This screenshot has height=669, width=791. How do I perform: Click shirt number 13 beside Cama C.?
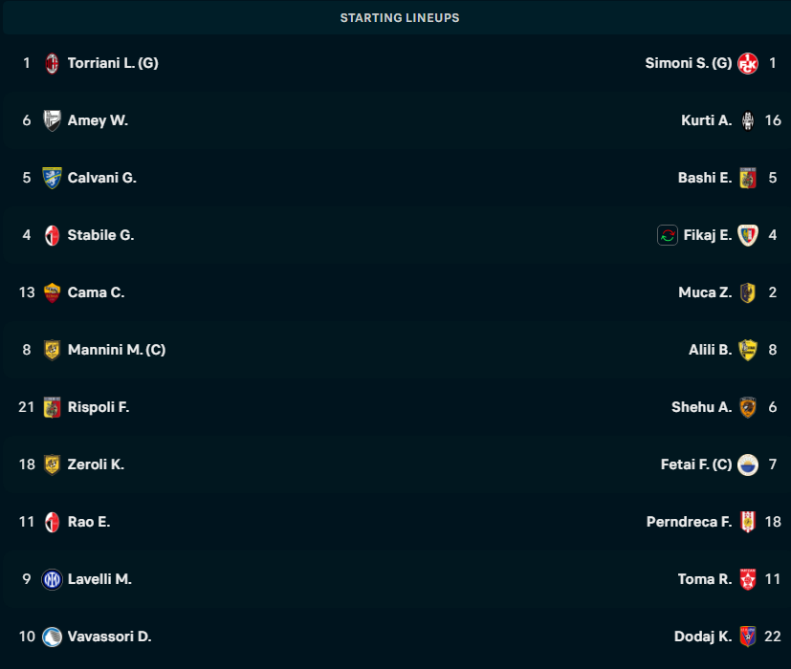[27, 292]
